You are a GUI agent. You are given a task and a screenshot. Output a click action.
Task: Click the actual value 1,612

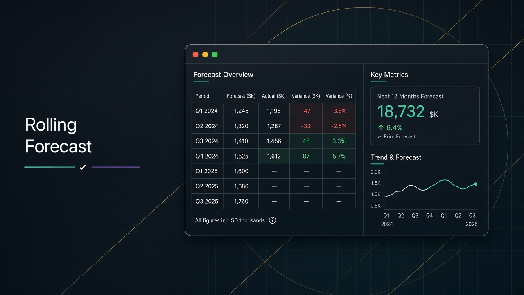[x=274, y=156]
